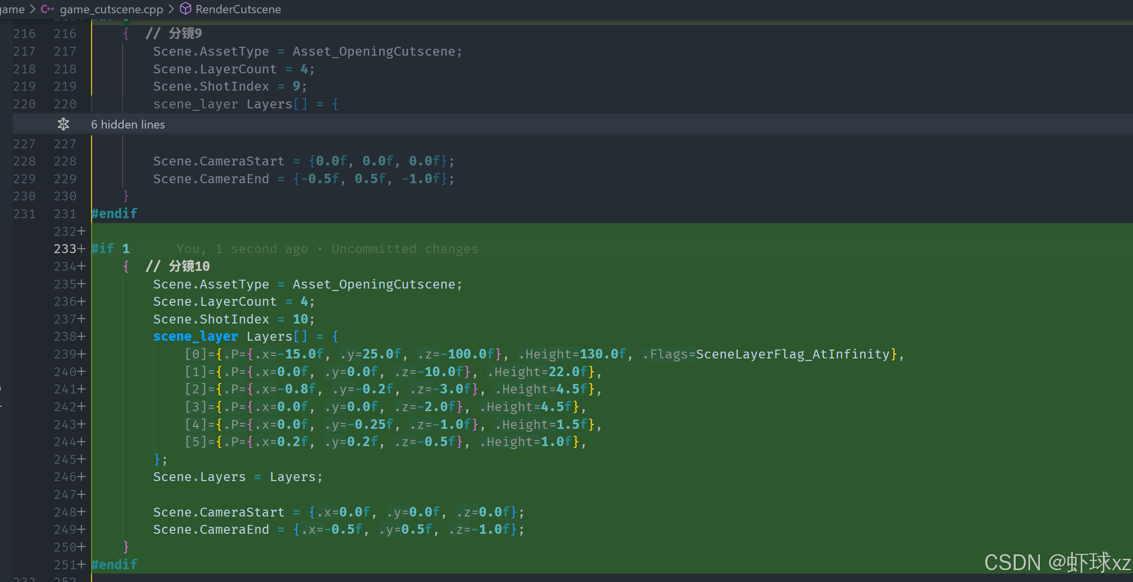The height and width of the screenshot is (582, 1133).
Task: Click chevron between game and game_cutscene.cpp
Action: point(32,9)
